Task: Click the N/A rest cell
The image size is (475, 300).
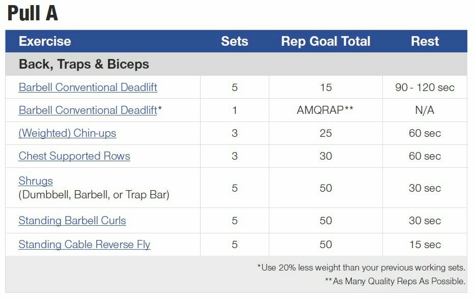Action: (425, 110)
